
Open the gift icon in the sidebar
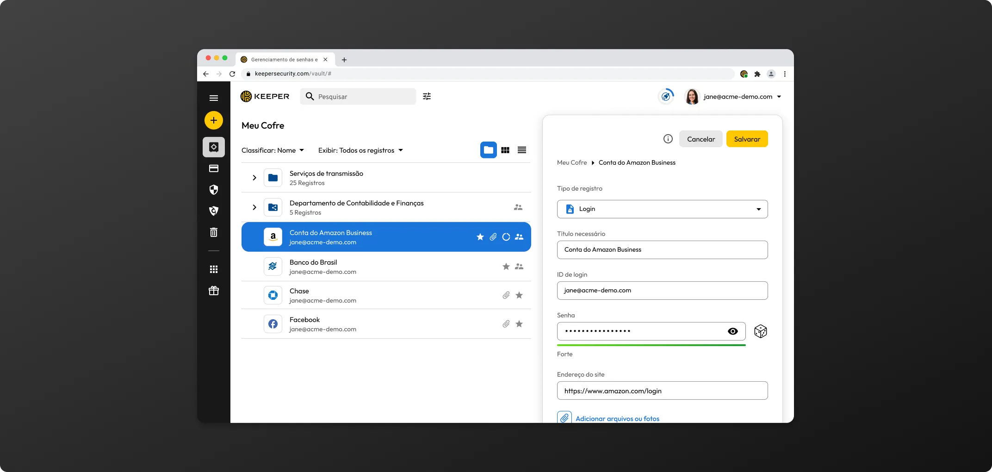pyautogui.click(x=214, y=291)
